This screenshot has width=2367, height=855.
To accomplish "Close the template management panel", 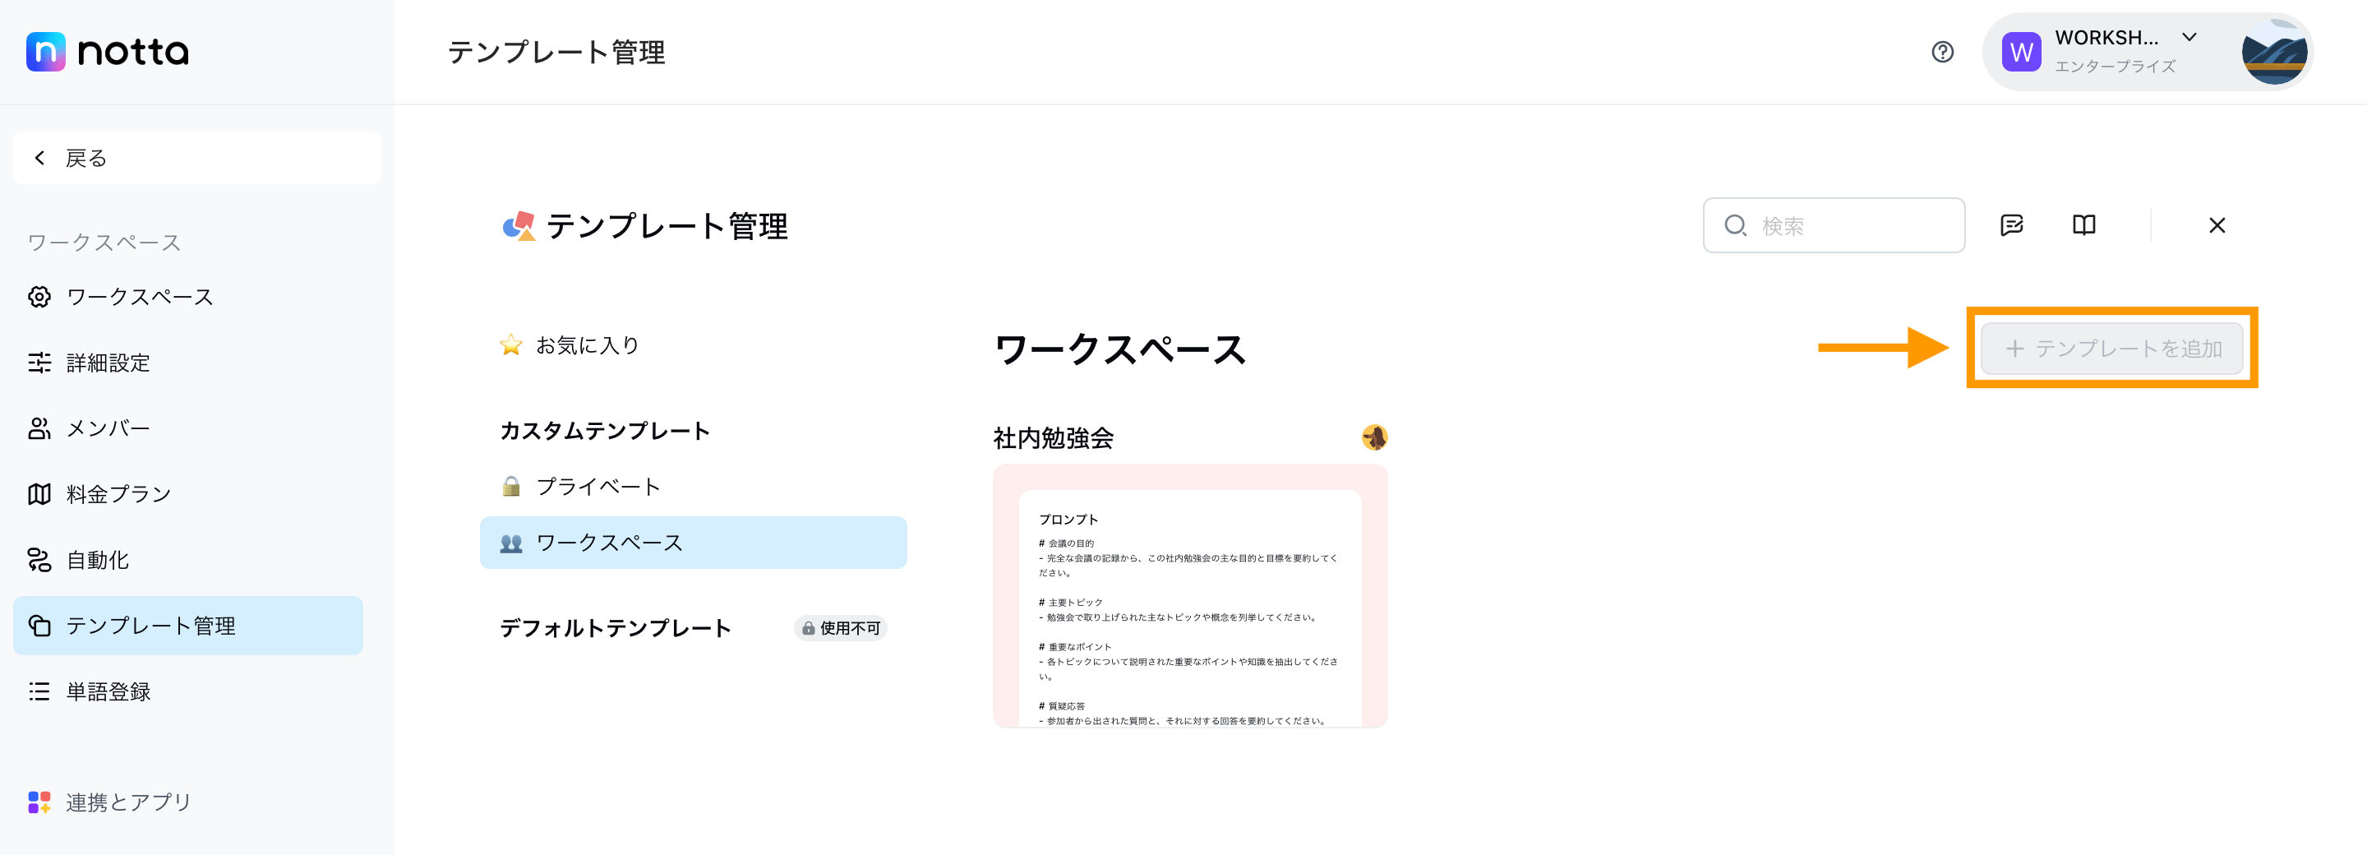I will click(2217, 225).
